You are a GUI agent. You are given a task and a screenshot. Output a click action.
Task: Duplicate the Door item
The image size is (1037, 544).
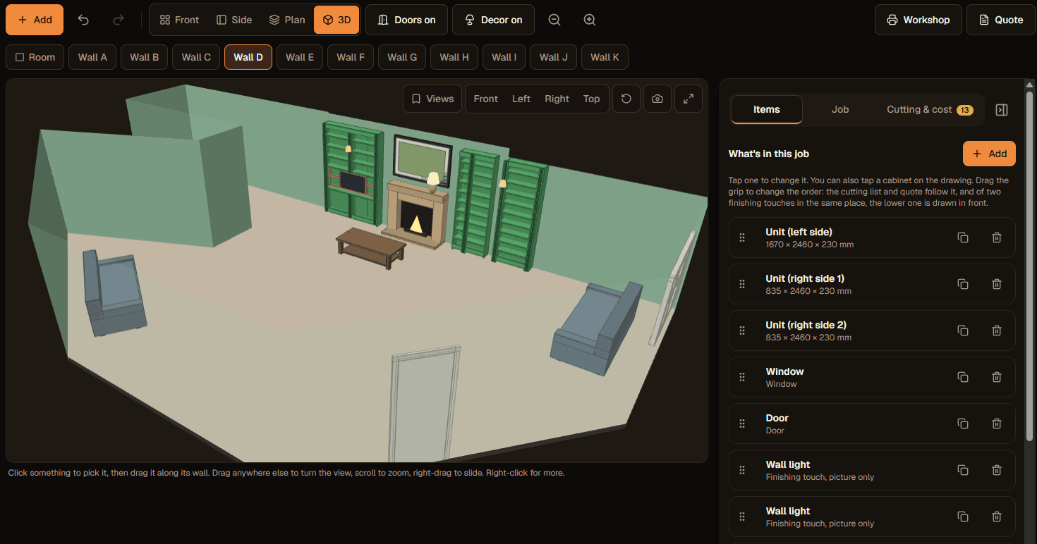tap(963, 424)
